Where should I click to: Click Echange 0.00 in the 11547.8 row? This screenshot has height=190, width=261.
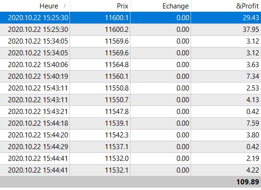point(183,112)
